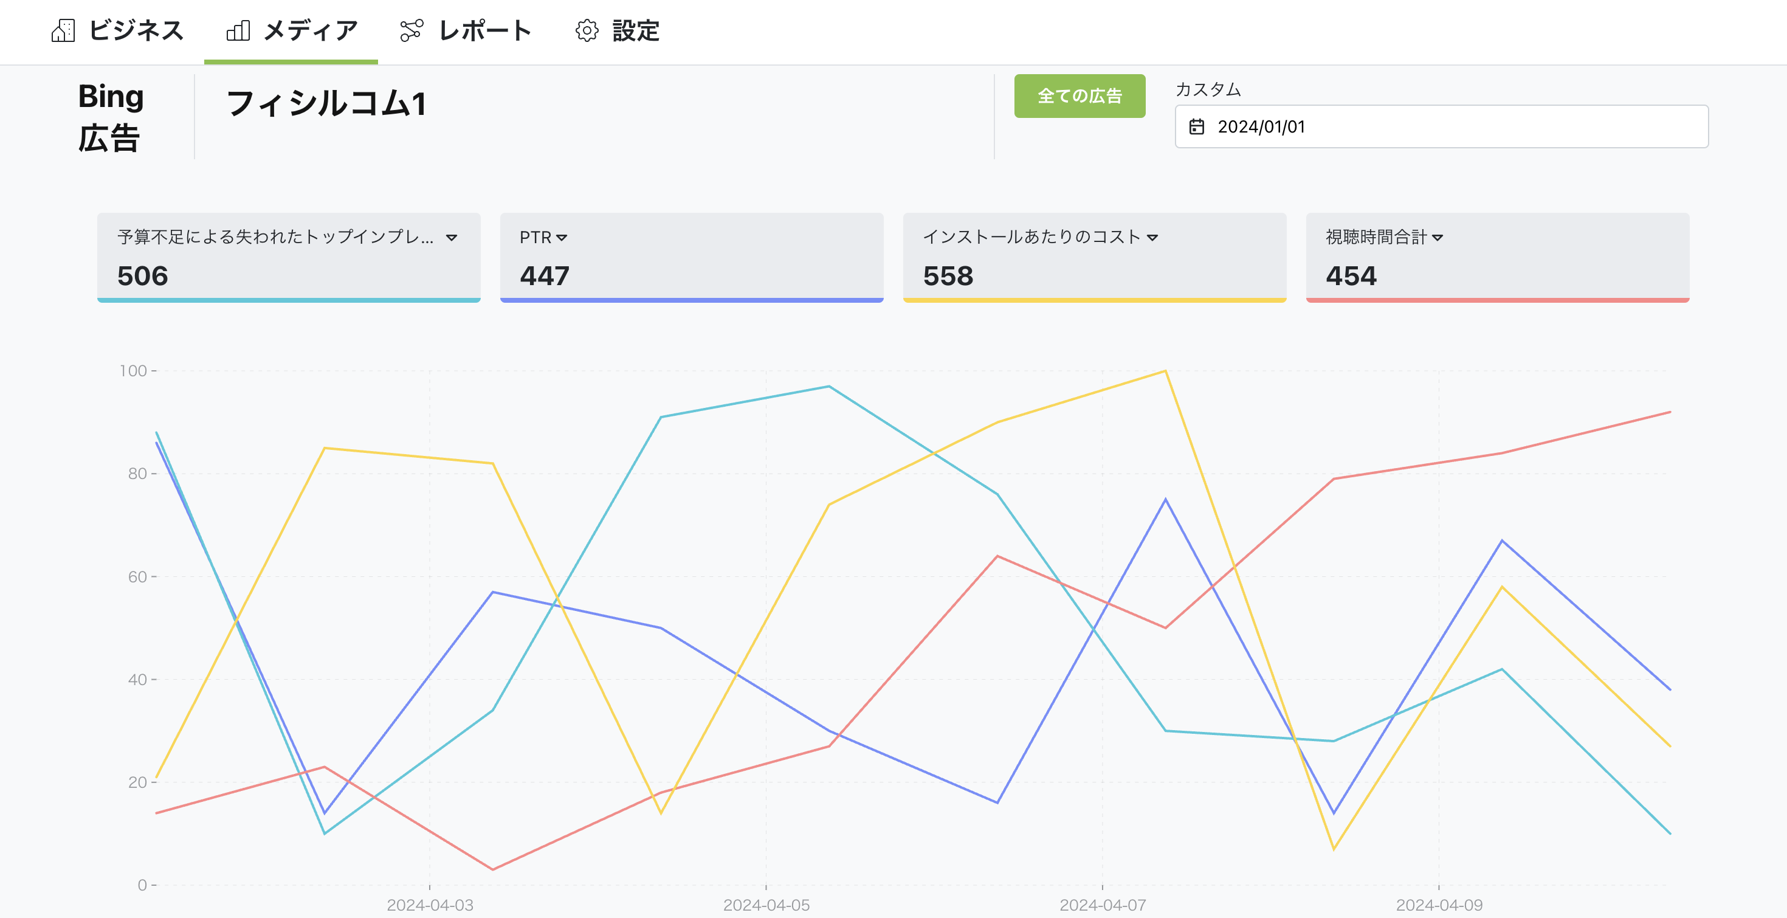Open the 視聴時間合計 metric dropdown
The height and width of the screenshot is (918, 1787).
[x=1438, y=236]
